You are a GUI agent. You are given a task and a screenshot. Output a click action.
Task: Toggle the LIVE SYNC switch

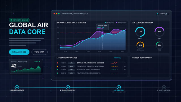[163, 14]
